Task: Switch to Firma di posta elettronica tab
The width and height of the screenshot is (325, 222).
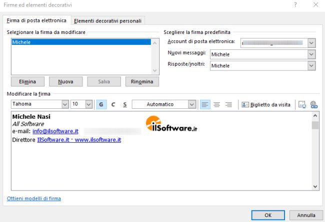Action: [36, 20]
